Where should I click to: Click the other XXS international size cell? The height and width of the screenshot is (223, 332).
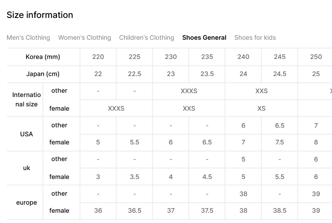pos(261,91)
